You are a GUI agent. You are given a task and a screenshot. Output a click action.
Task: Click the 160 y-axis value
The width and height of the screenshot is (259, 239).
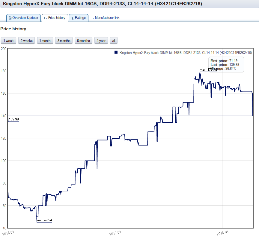[4, 93]
